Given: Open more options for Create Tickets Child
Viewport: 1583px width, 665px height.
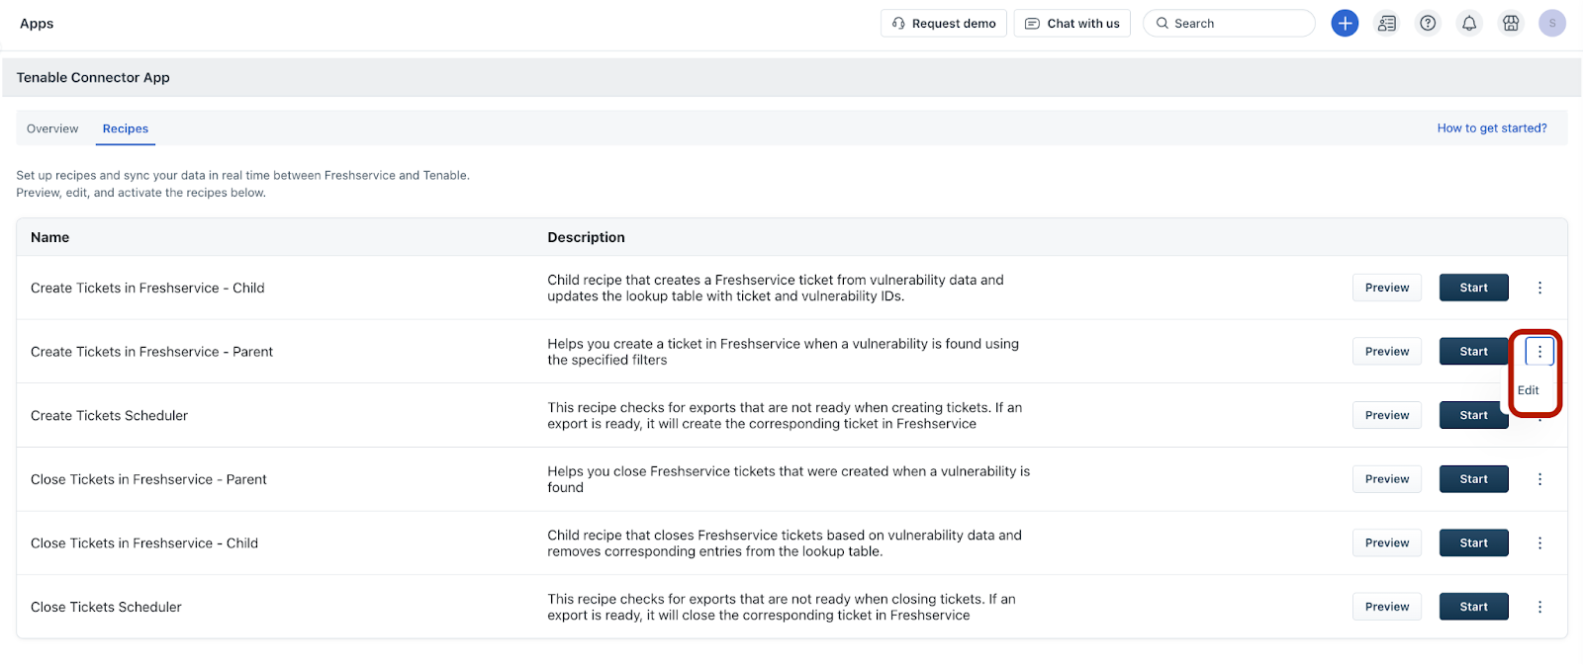Looking at the screenshot, I should pos(1539,288).
